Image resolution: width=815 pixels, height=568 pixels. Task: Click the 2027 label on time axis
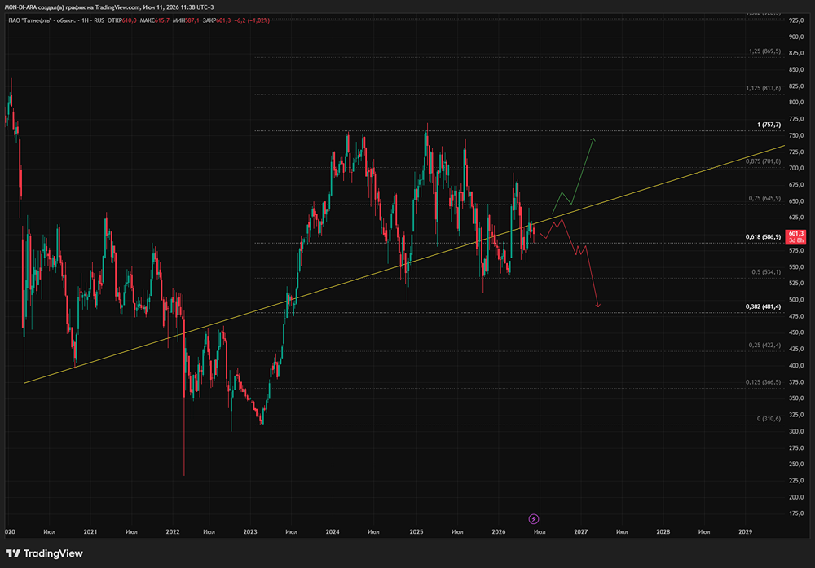[580, 531]
